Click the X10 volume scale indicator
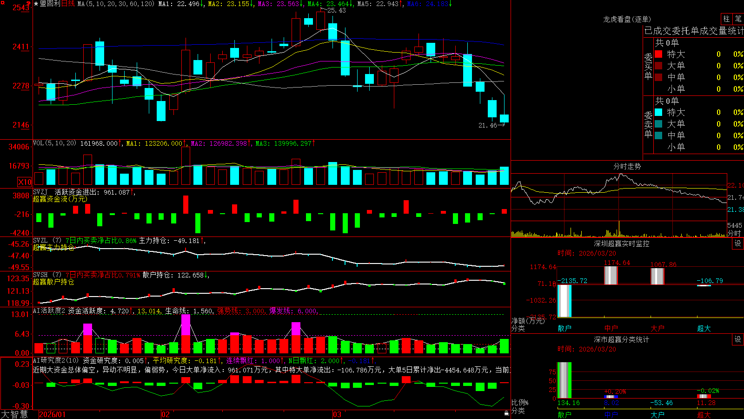 click(25, 182)
